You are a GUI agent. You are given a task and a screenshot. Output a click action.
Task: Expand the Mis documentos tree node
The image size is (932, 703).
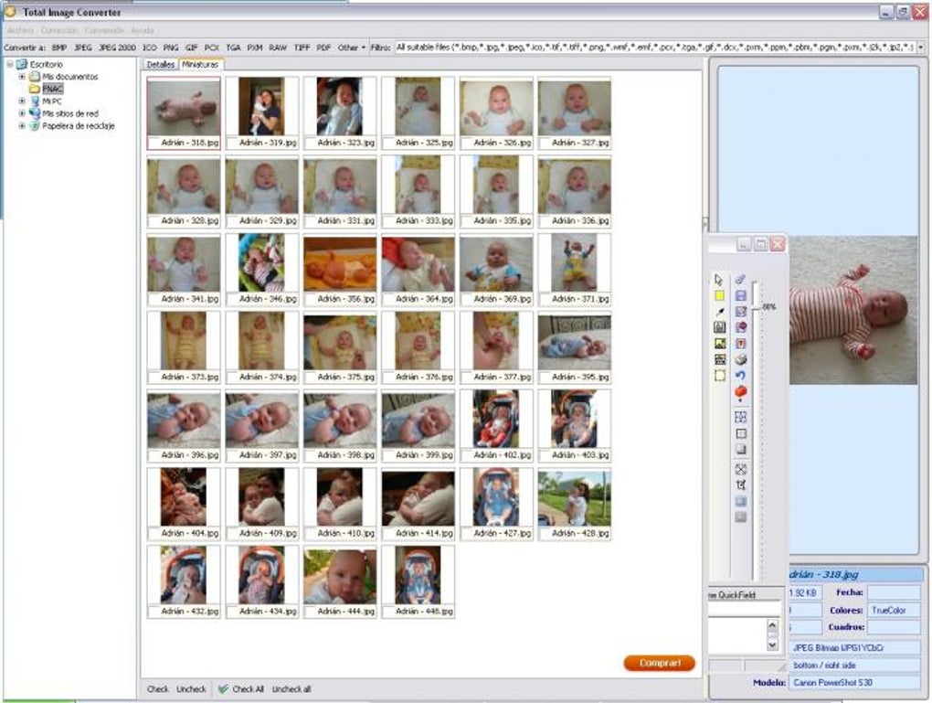coord(22,77)
